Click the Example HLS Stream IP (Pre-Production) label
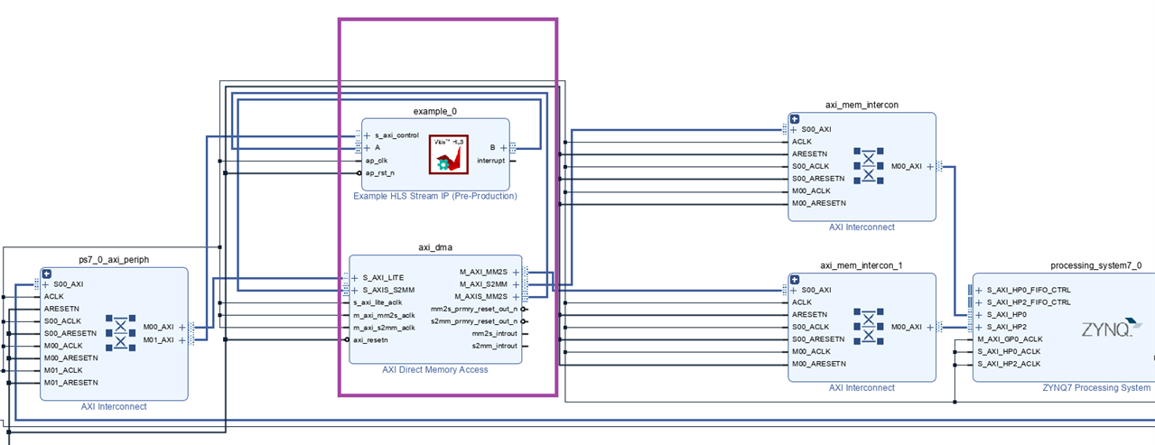 pyautogui.click(x=435, y=196)
